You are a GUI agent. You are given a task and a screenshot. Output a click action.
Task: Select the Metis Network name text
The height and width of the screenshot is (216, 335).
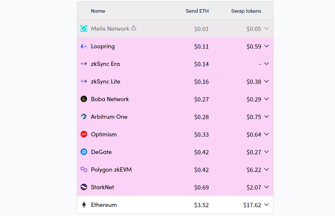coord(110,28)
